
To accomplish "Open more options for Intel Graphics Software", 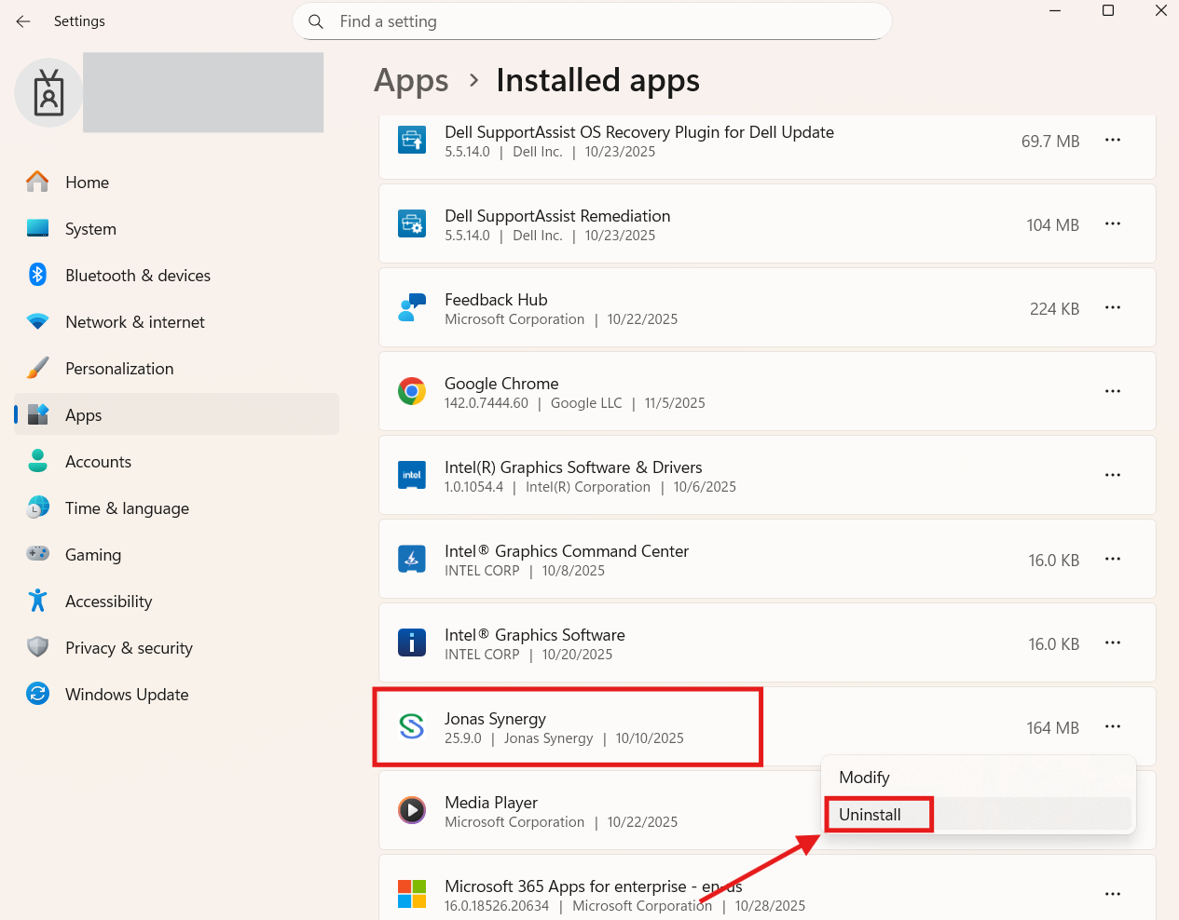I will (x=1112, y=643).
